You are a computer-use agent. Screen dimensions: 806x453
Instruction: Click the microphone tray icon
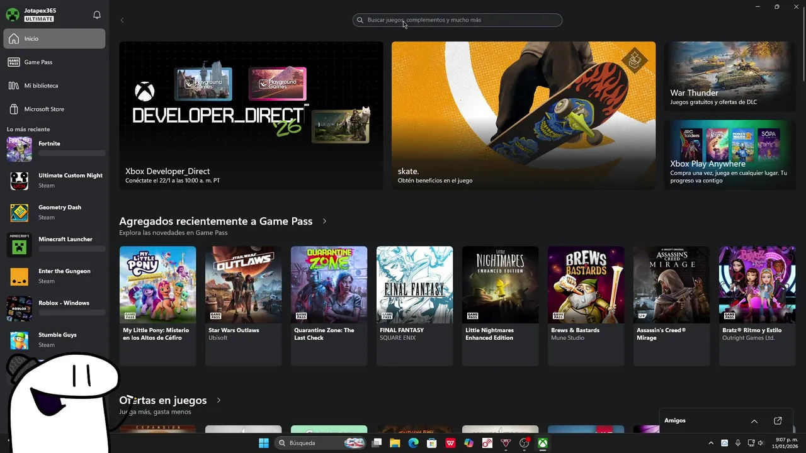pos(737,443)
